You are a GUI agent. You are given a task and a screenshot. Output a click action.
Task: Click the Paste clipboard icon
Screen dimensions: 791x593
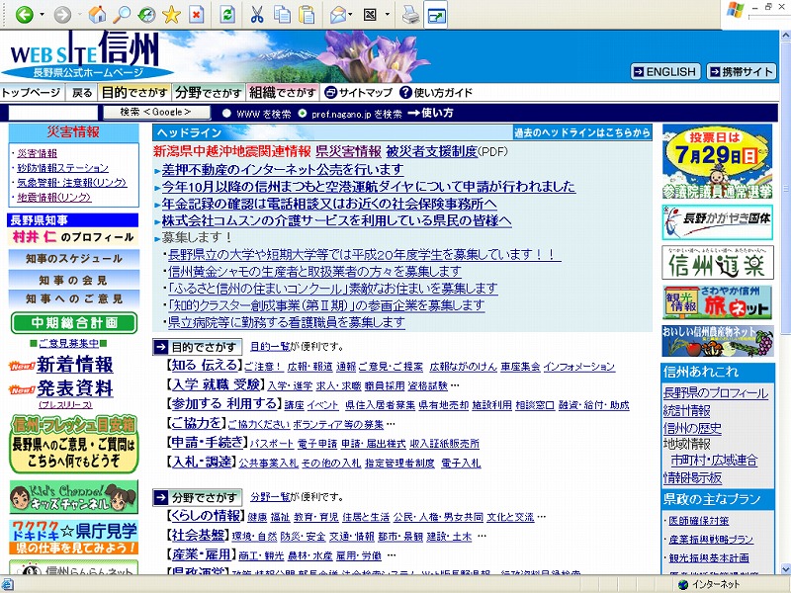(307, 15)
